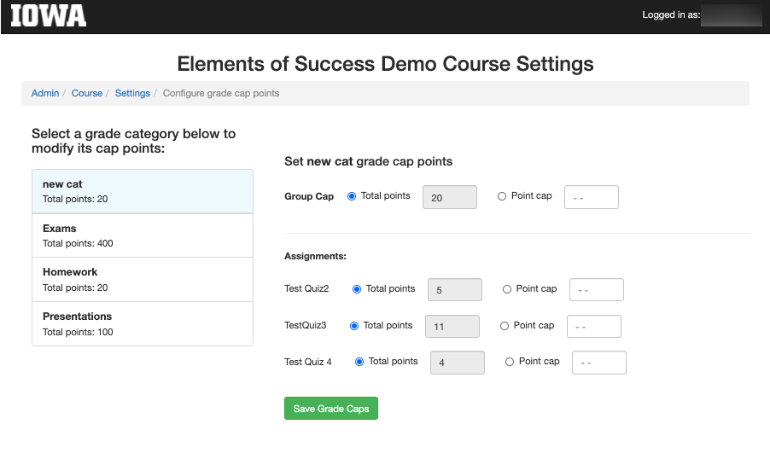Enable Group Cap Point cap radio
770x459 pixels.
pos(502,196)
